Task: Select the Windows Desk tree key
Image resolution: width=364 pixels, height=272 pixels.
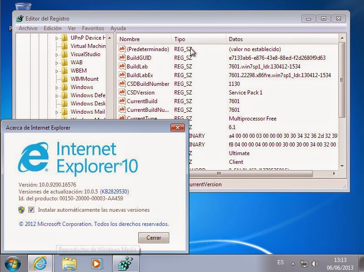Action: point(88,103)
